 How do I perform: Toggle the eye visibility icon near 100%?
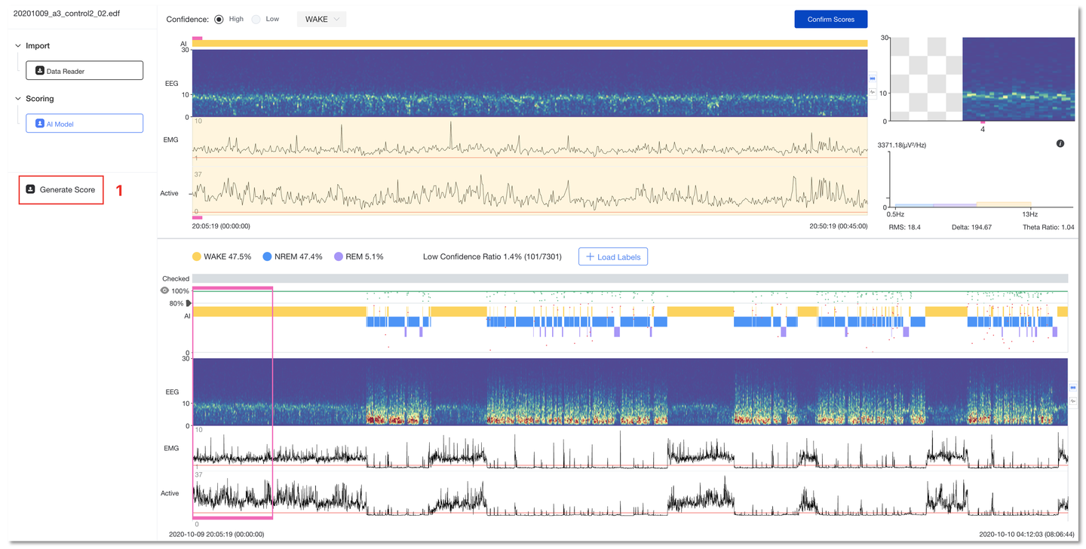(x=164, y=290)
